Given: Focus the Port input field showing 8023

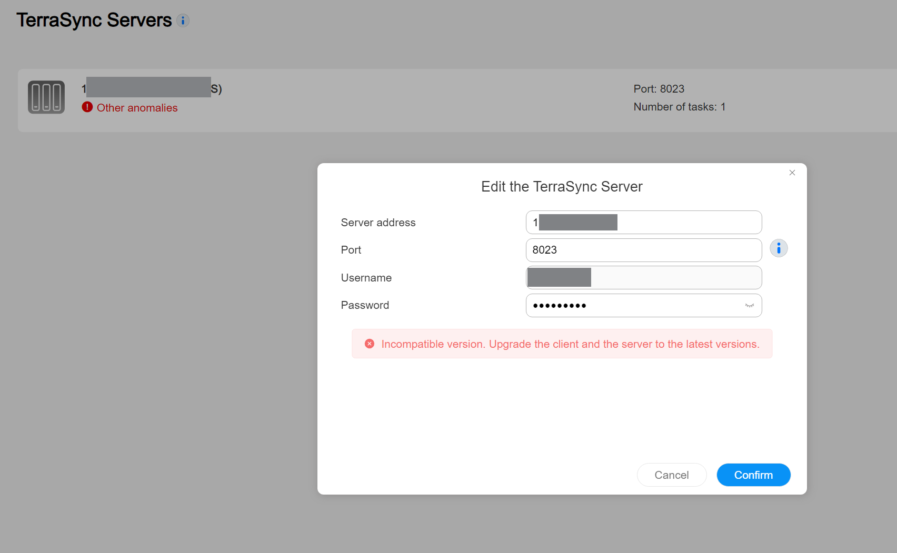Looking at the screenshot, I should click(x=644, y=250).
